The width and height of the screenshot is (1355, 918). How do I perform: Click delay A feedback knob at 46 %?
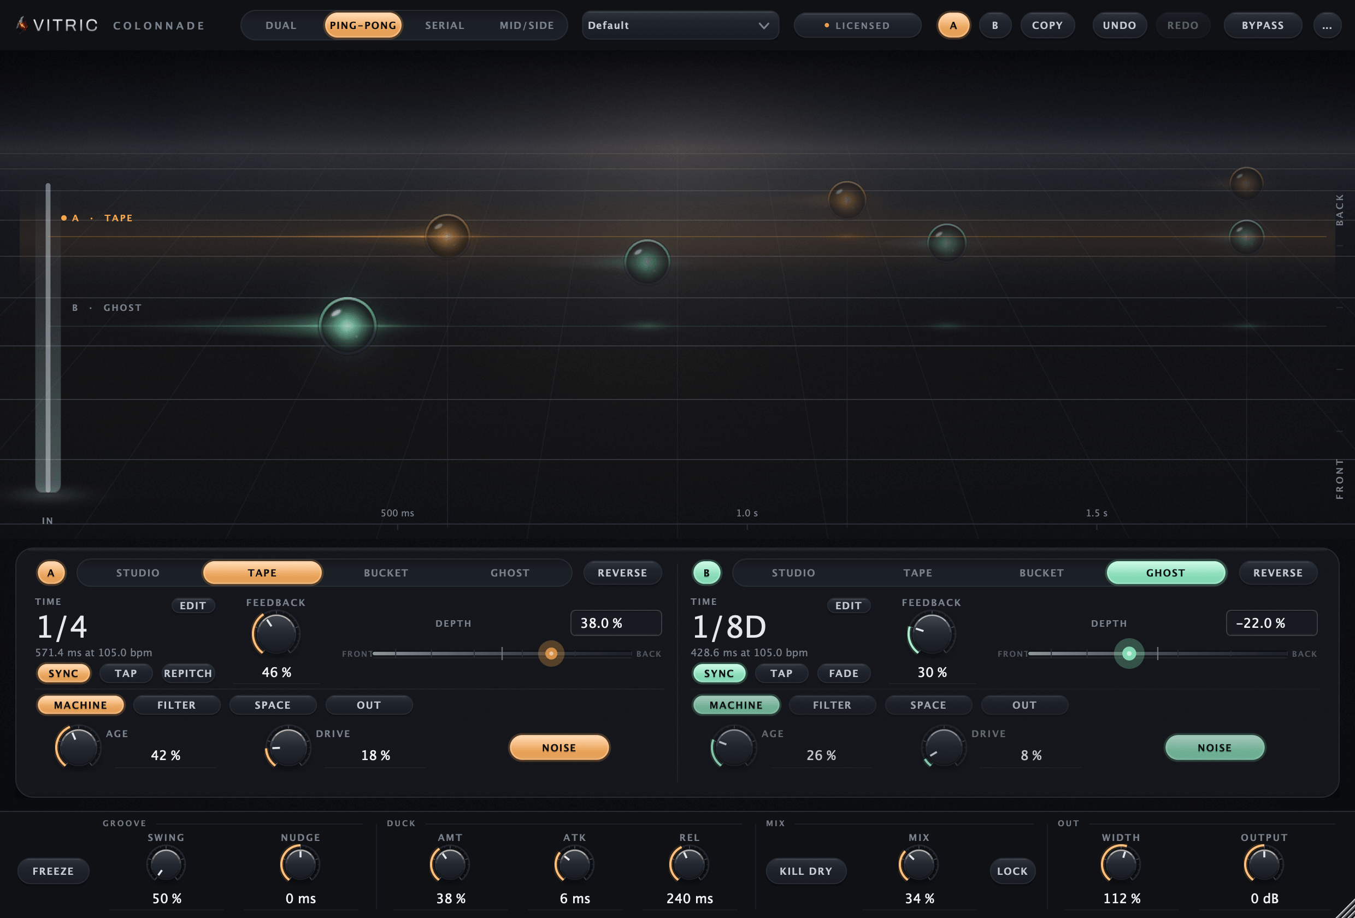(276, 633)
